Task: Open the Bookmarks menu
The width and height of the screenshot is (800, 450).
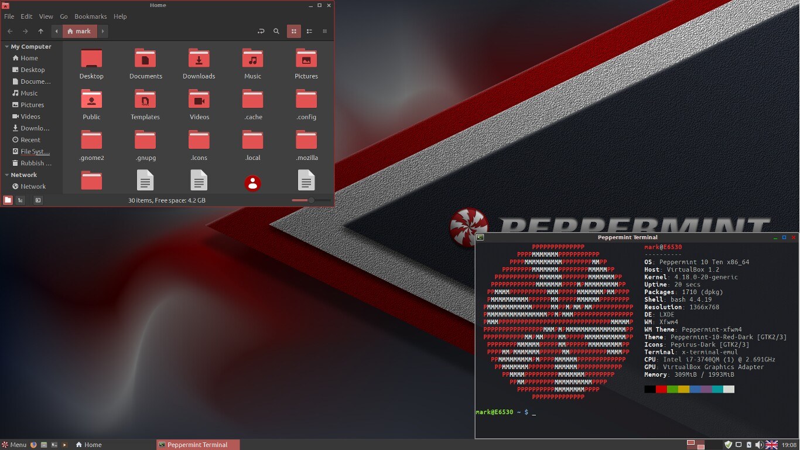Action: tap(90, 16)
